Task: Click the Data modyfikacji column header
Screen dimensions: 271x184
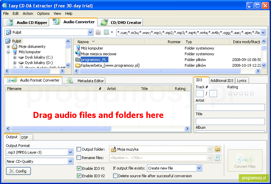Action: [x=246, y=42]
